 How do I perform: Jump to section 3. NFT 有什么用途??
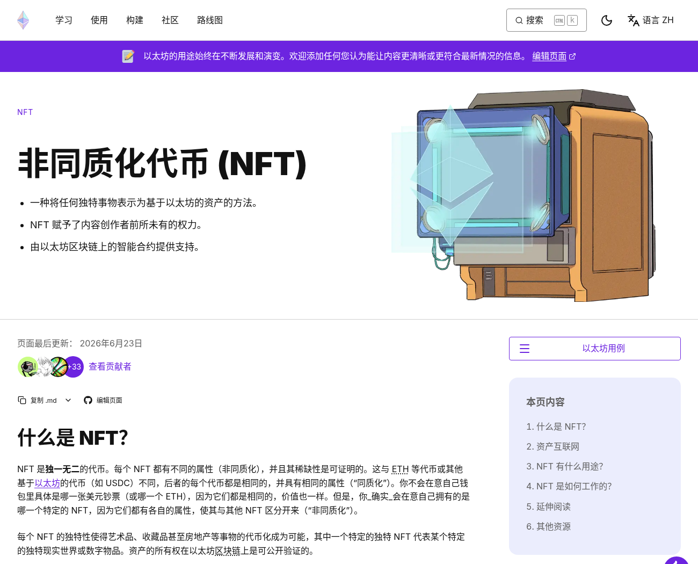[x=565, y=466]
